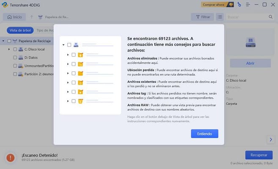The height and width of the screenshot is (169, 278).
Task: Click the Entiendo button
Action: click(204, 134)
